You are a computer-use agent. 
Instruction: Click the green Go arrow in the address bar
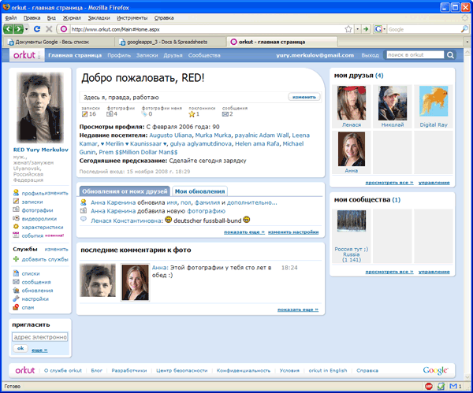366,29
